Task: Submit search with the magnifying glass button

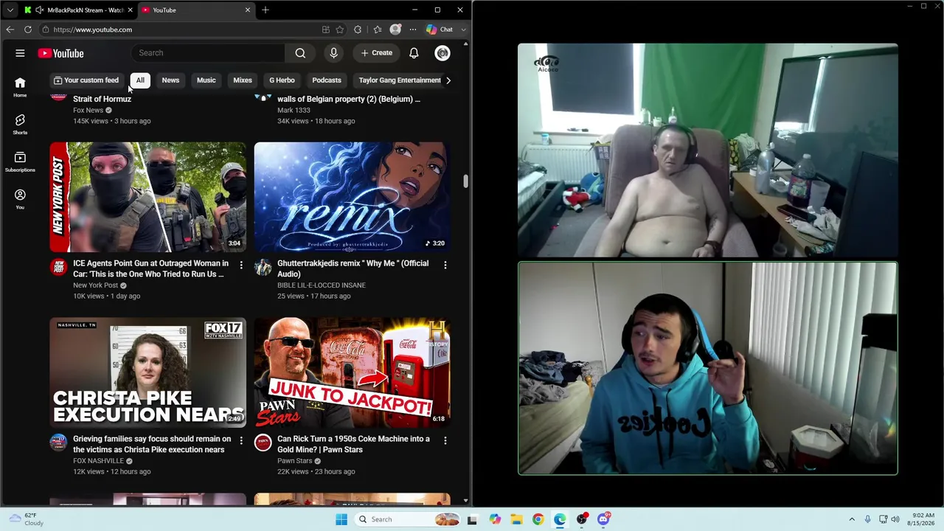Action: coord(300,53)
